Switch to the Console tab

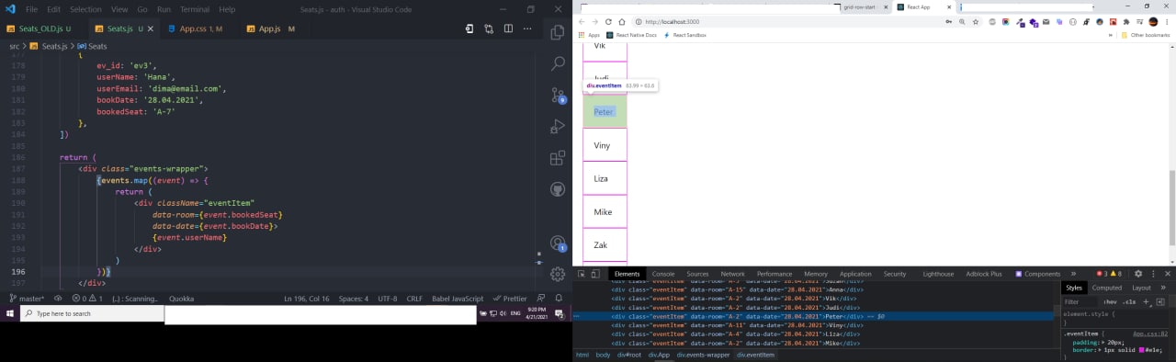pyautogui.click(x=663, y=274)
